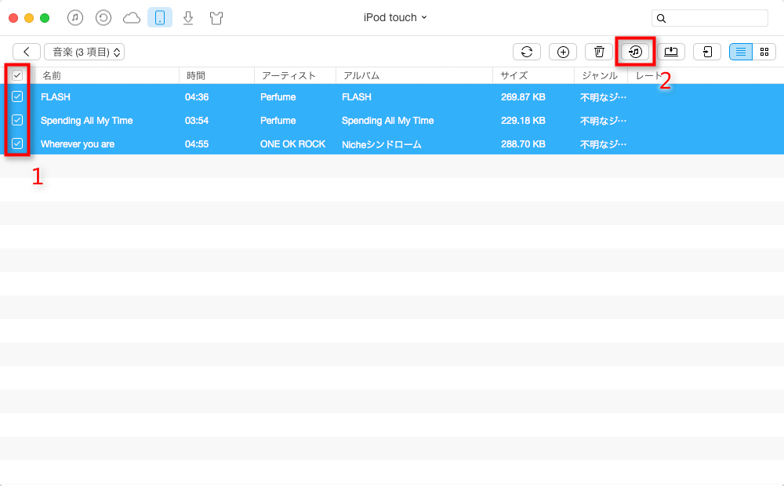Click the 229.18 KB size cell

tap(523, 121)
